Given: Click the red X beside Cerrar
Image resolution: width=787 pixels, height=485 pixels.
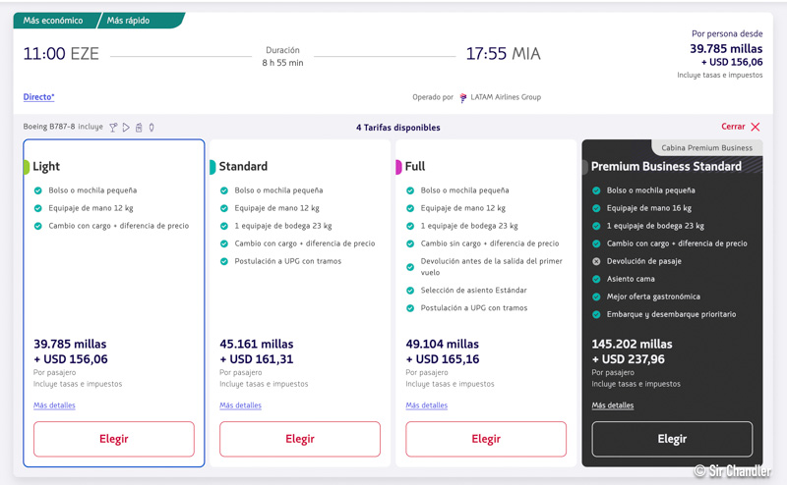Looking at the screenshot, I should coord(756,127).
